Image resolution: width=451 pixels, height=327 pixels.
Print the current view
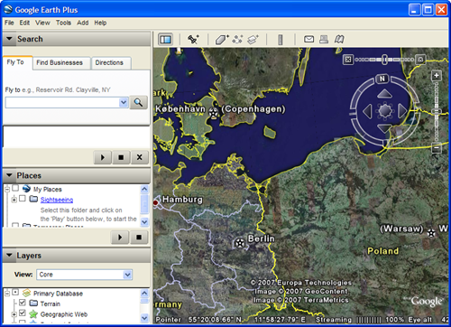click(324, 39)
